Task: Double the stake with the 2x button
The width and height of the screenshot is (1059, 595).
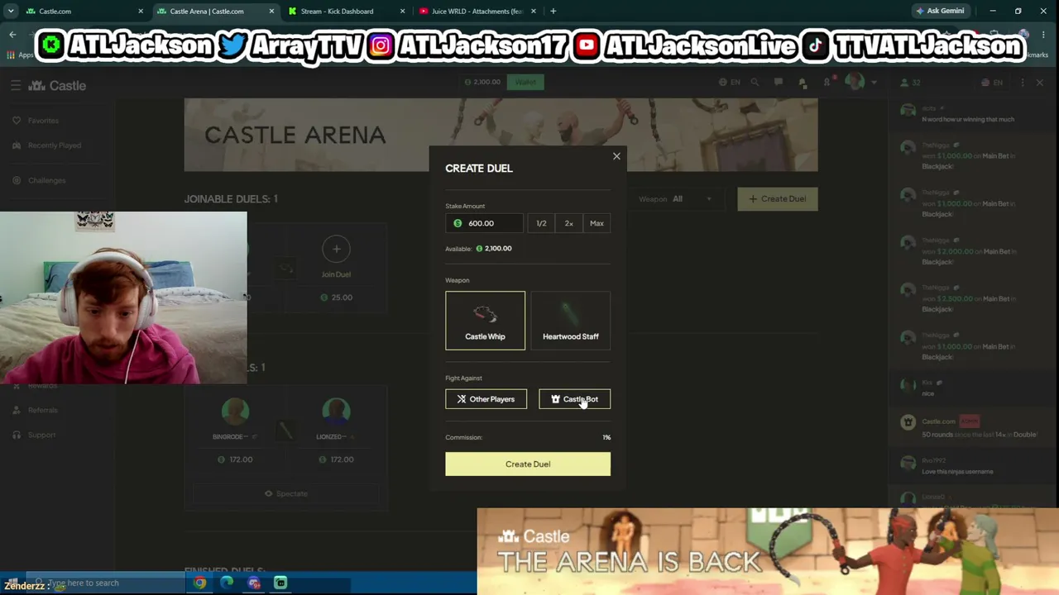Action: [x=568, y=223]
